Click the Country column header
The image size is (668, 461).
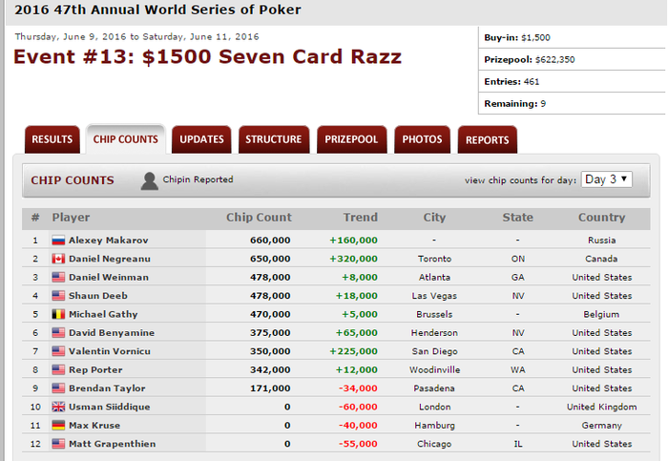601,218
